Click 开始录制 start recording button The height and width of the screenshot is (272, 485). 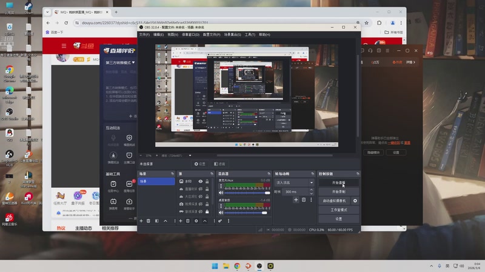[339, 192]
